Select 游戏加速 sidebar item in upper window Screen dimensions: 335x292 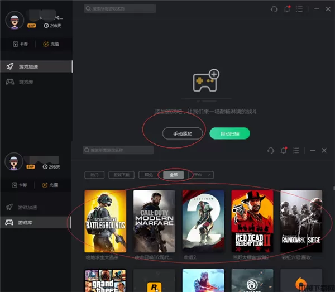pos(36,66)
